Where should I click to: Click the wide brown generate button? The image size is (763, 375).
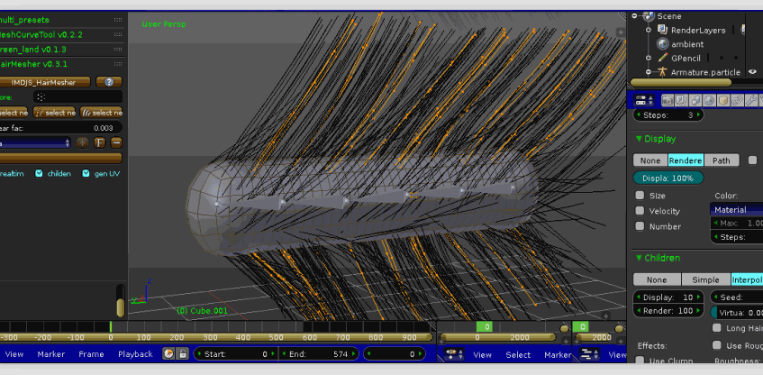[x=61, y=159]
